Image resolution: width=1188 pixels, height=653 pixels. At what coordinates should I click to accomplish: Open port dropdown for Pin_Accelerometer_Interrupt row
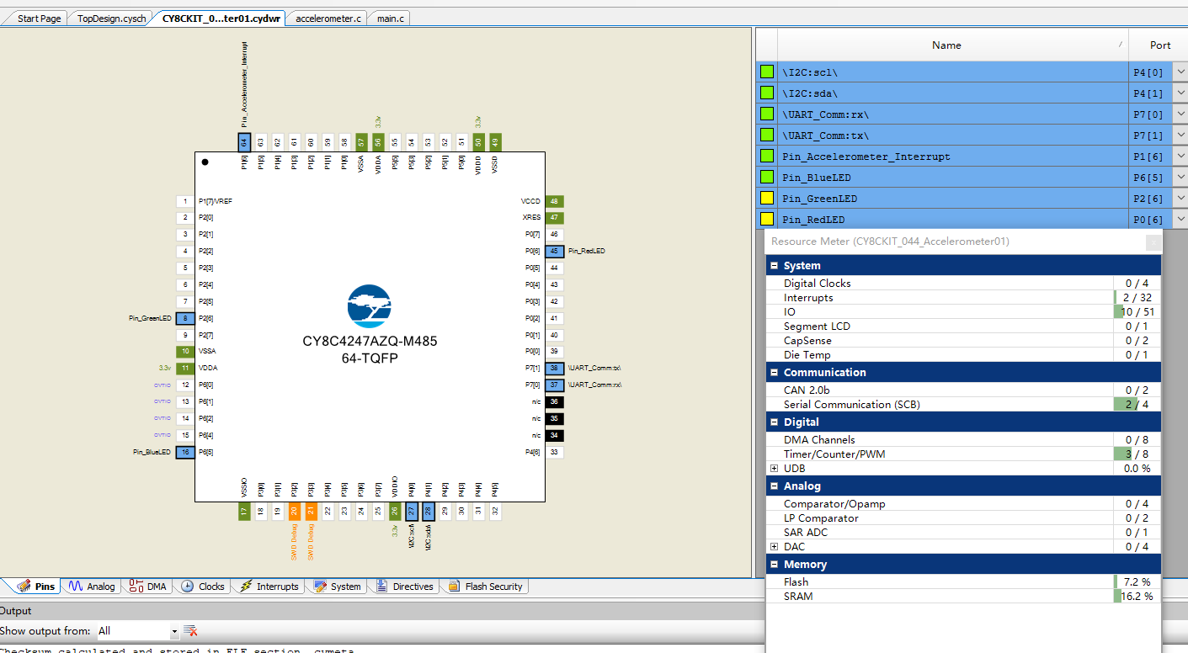coord(1180,157)
